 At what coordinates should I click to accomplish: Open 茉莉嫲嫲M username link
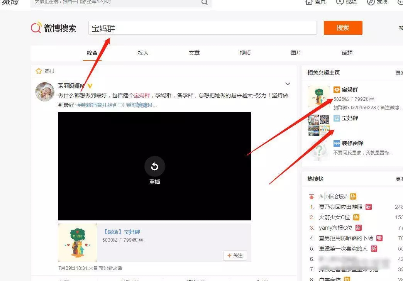(x=71, y=86)
